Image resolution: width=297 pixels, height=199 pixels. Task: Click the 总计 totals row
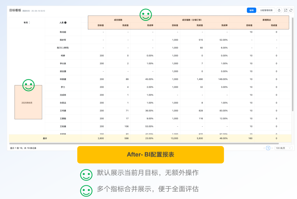45,138
